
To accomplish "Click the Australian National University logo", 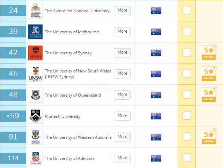I will coord(35,11).
